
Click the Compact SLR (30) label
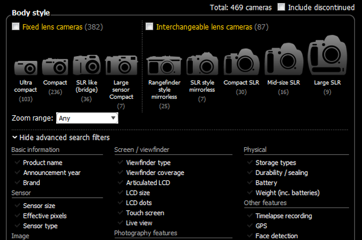(x=241, y=87)
